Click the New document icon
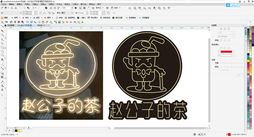 pos(2,8)
